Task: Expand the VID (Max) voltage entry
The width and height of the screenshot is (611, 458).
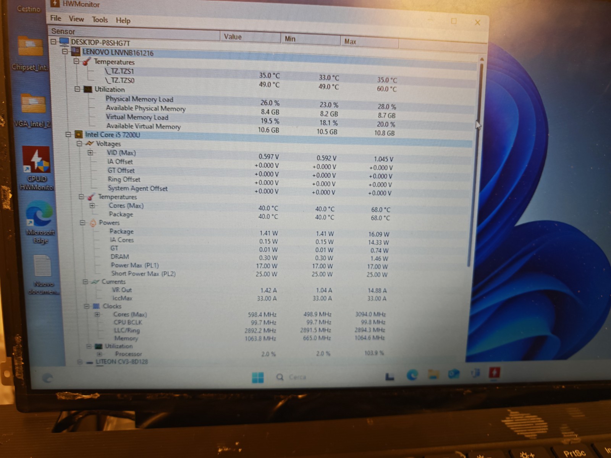Action: coord(91,153)
